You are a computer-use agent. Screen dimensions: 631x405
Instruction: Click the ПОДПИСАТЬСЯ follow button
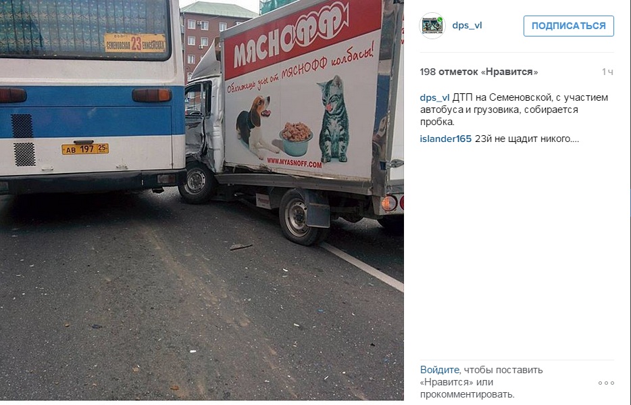click(x=568, y=26)
